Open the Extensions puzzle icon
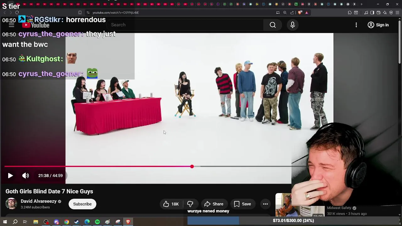This screenshot has height=226, width=402. (x=350, y=13)
